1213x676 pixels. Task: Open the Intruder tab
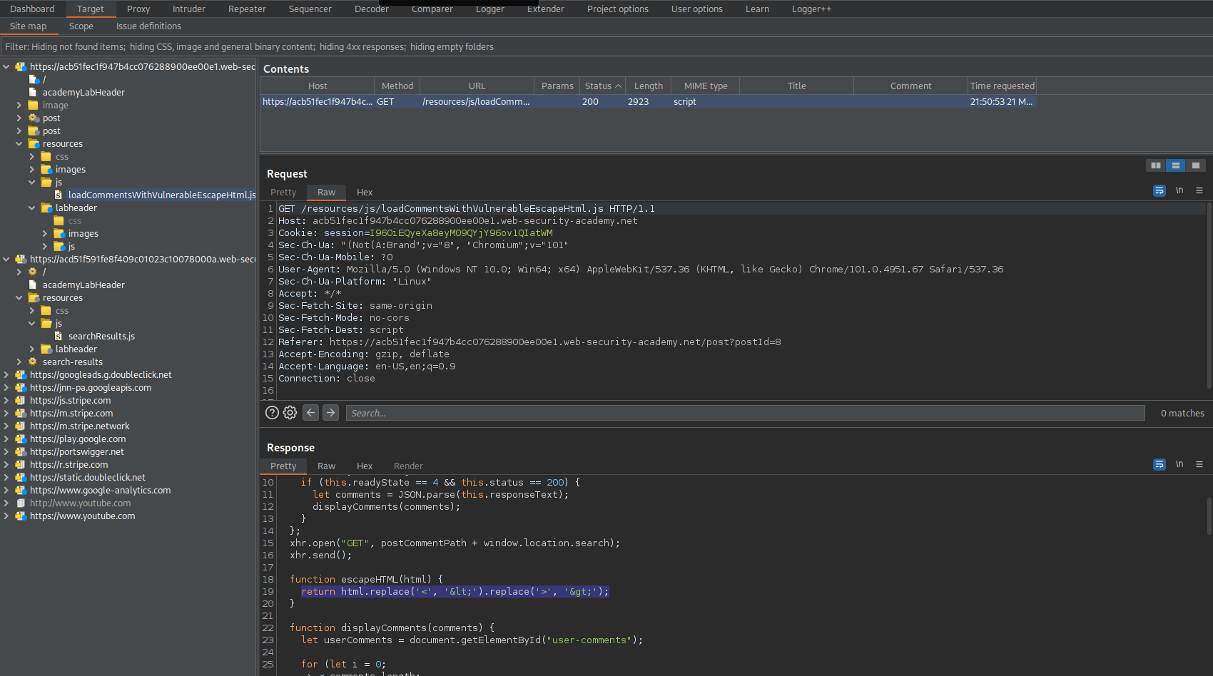189,9
